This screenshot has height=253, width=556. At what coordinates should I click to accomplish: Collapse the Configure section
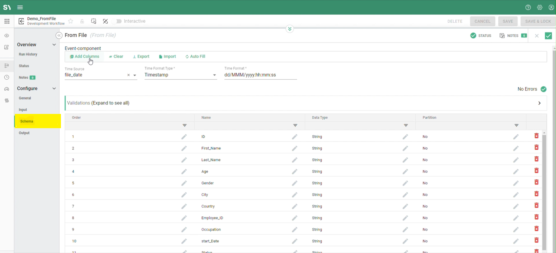54,88
